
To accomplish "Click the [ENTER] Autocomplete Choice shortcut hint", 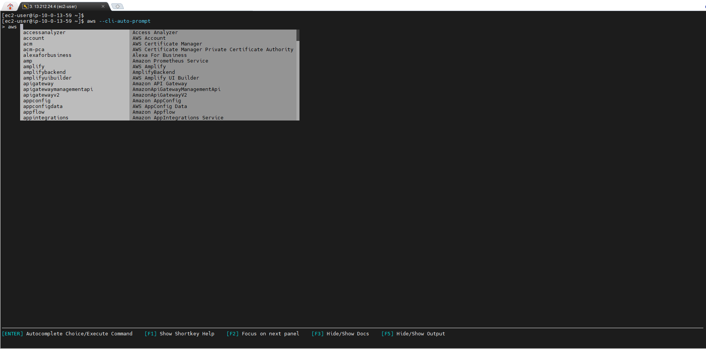I will (67, 334).
